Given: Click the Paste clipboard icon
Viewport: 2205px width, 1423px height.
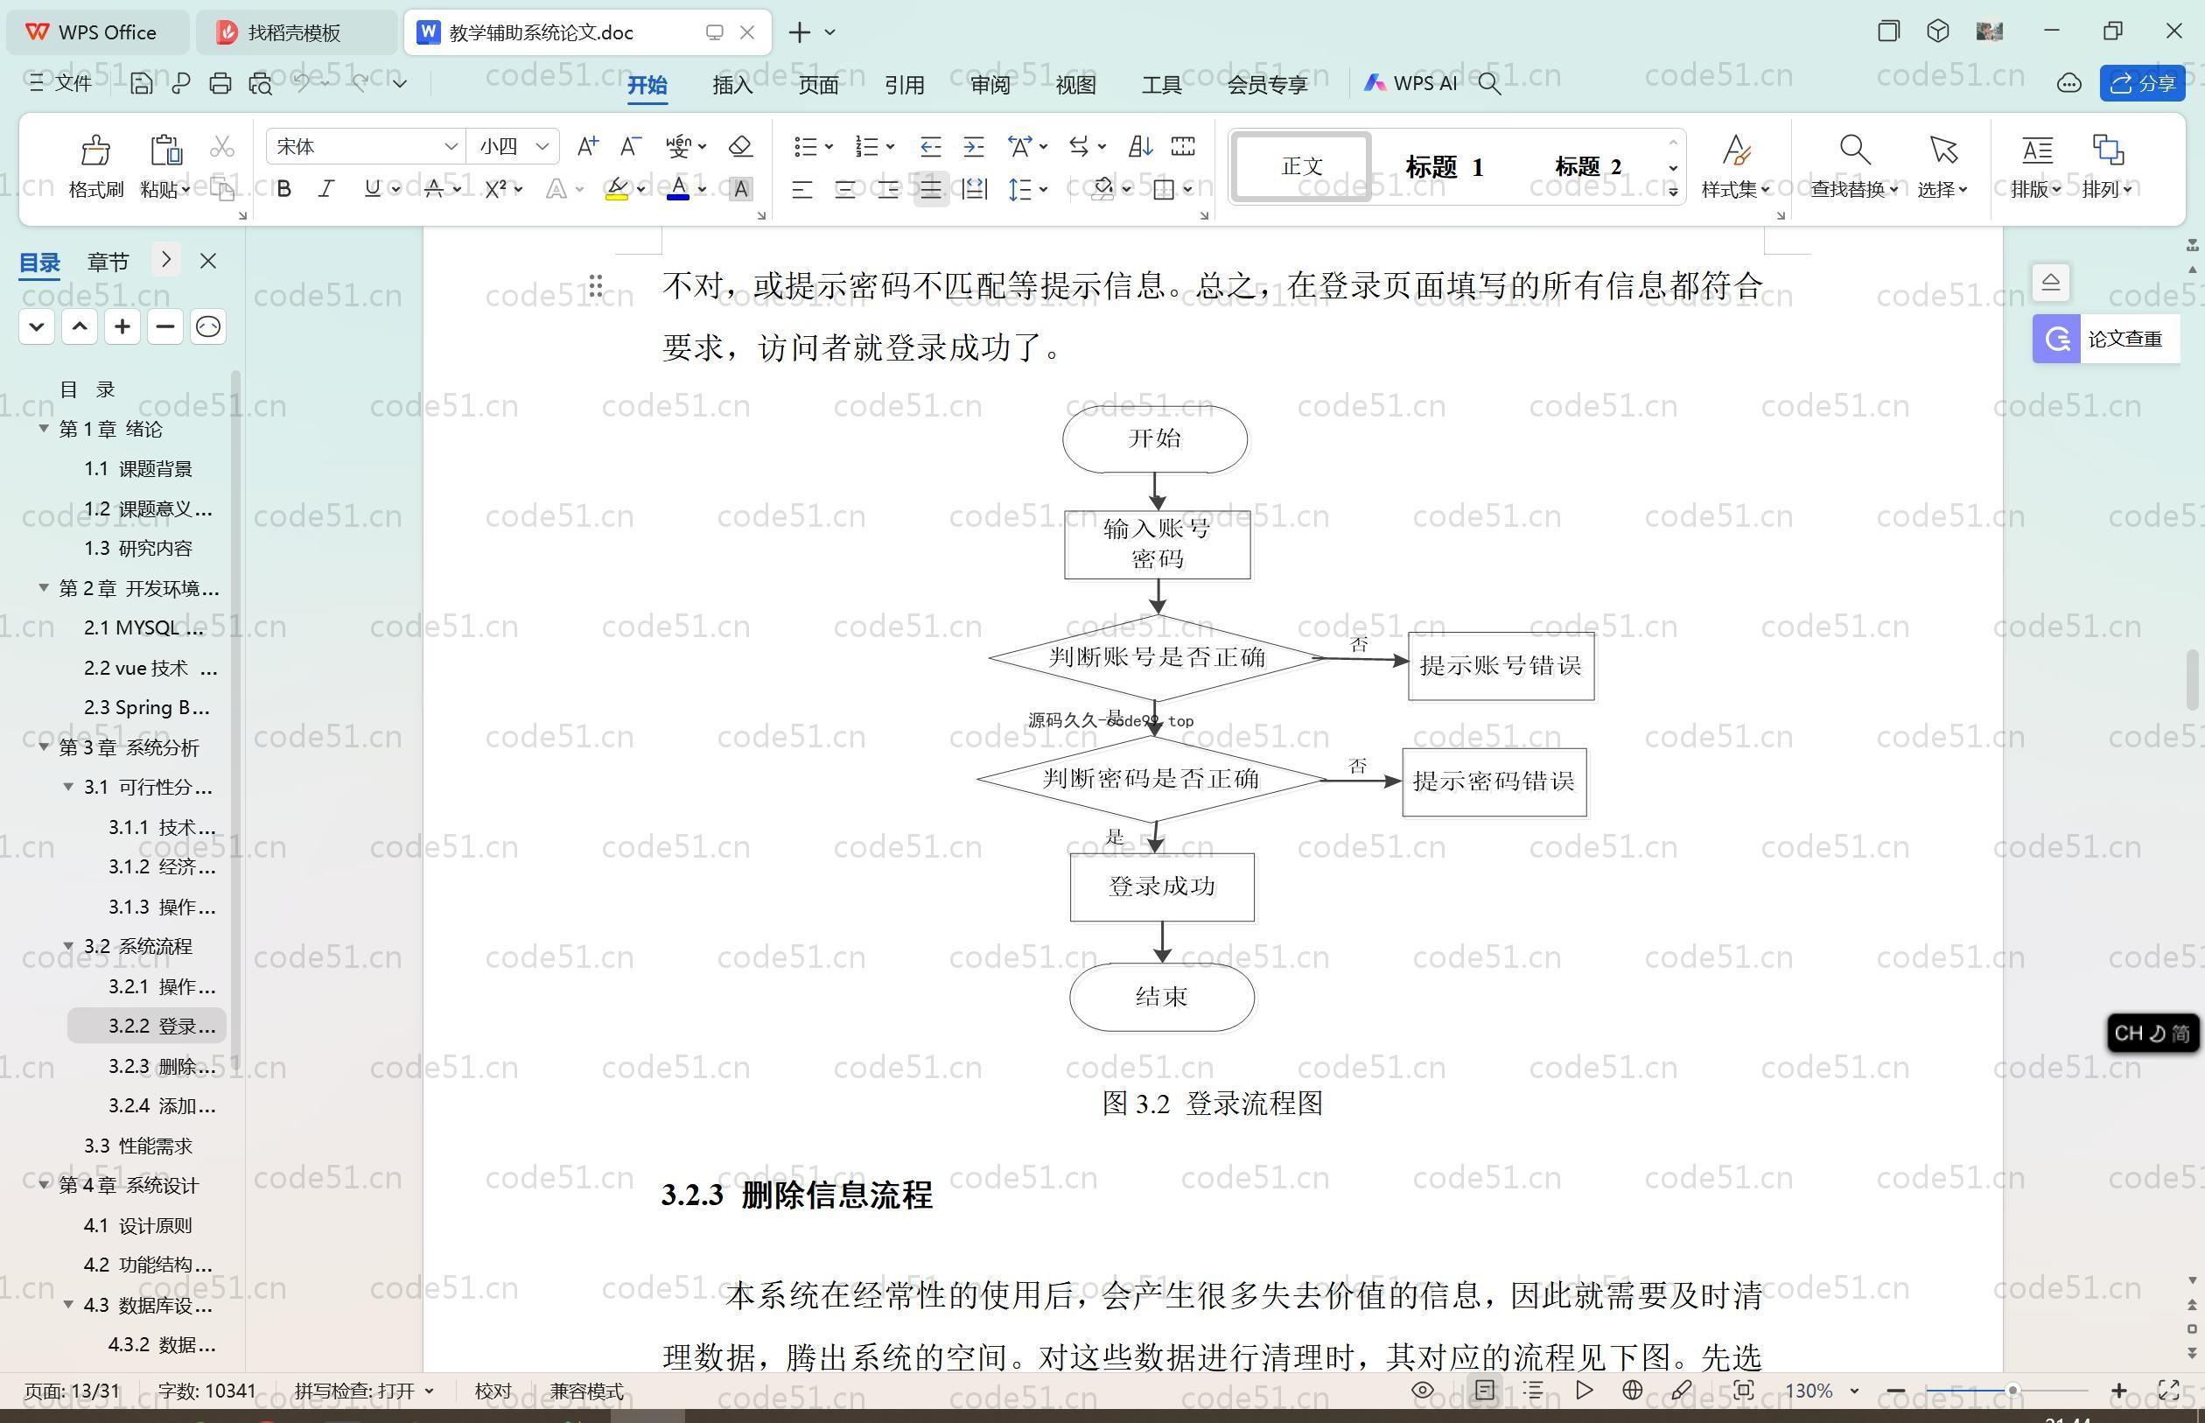Looking at the screenshot, I should pos(165,151).
